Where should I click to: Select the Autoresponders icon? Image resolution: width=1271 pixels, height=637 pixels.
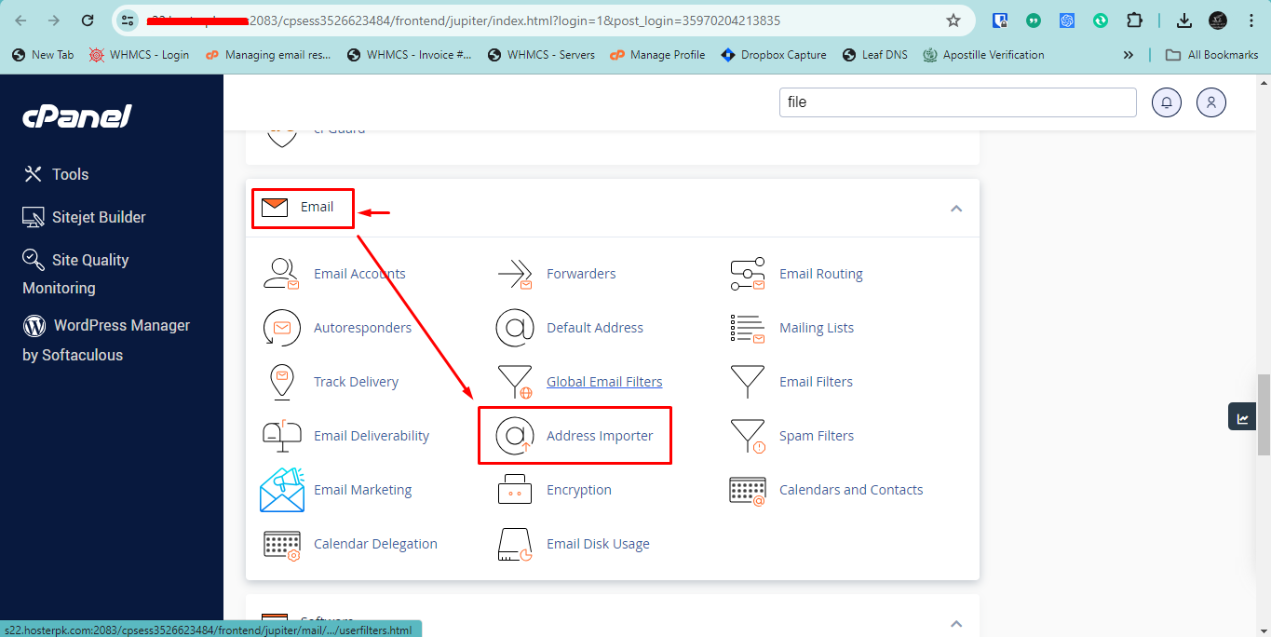pos(281,328)
